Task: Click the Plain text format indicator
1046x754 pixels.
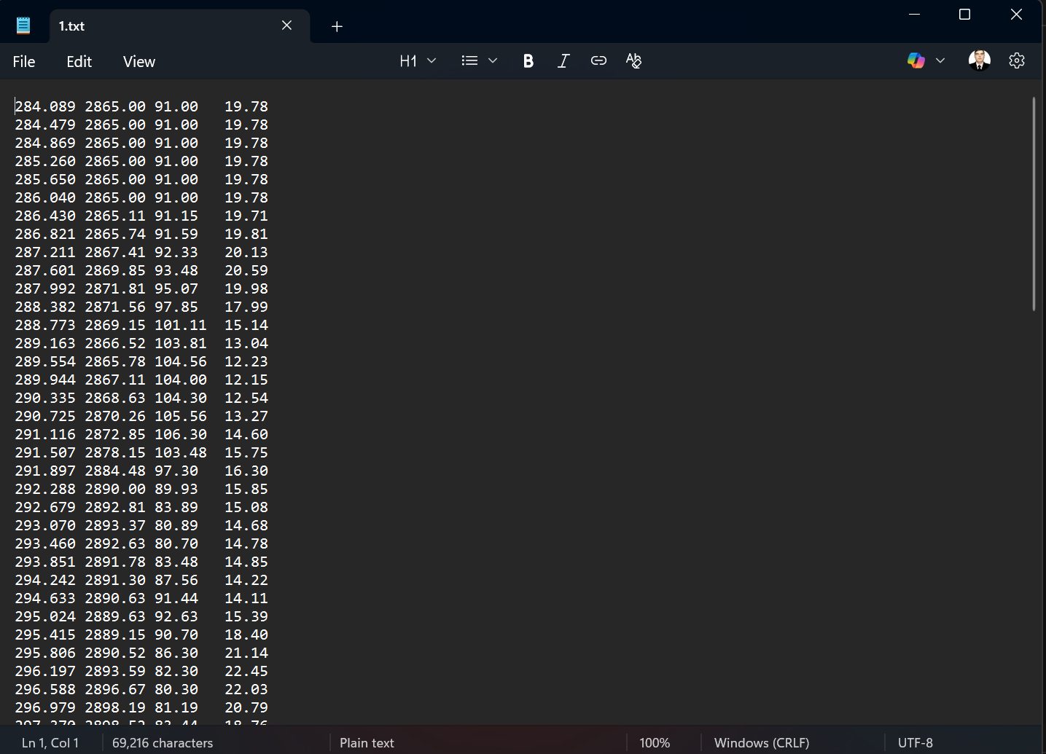Action: click(367, 743)
